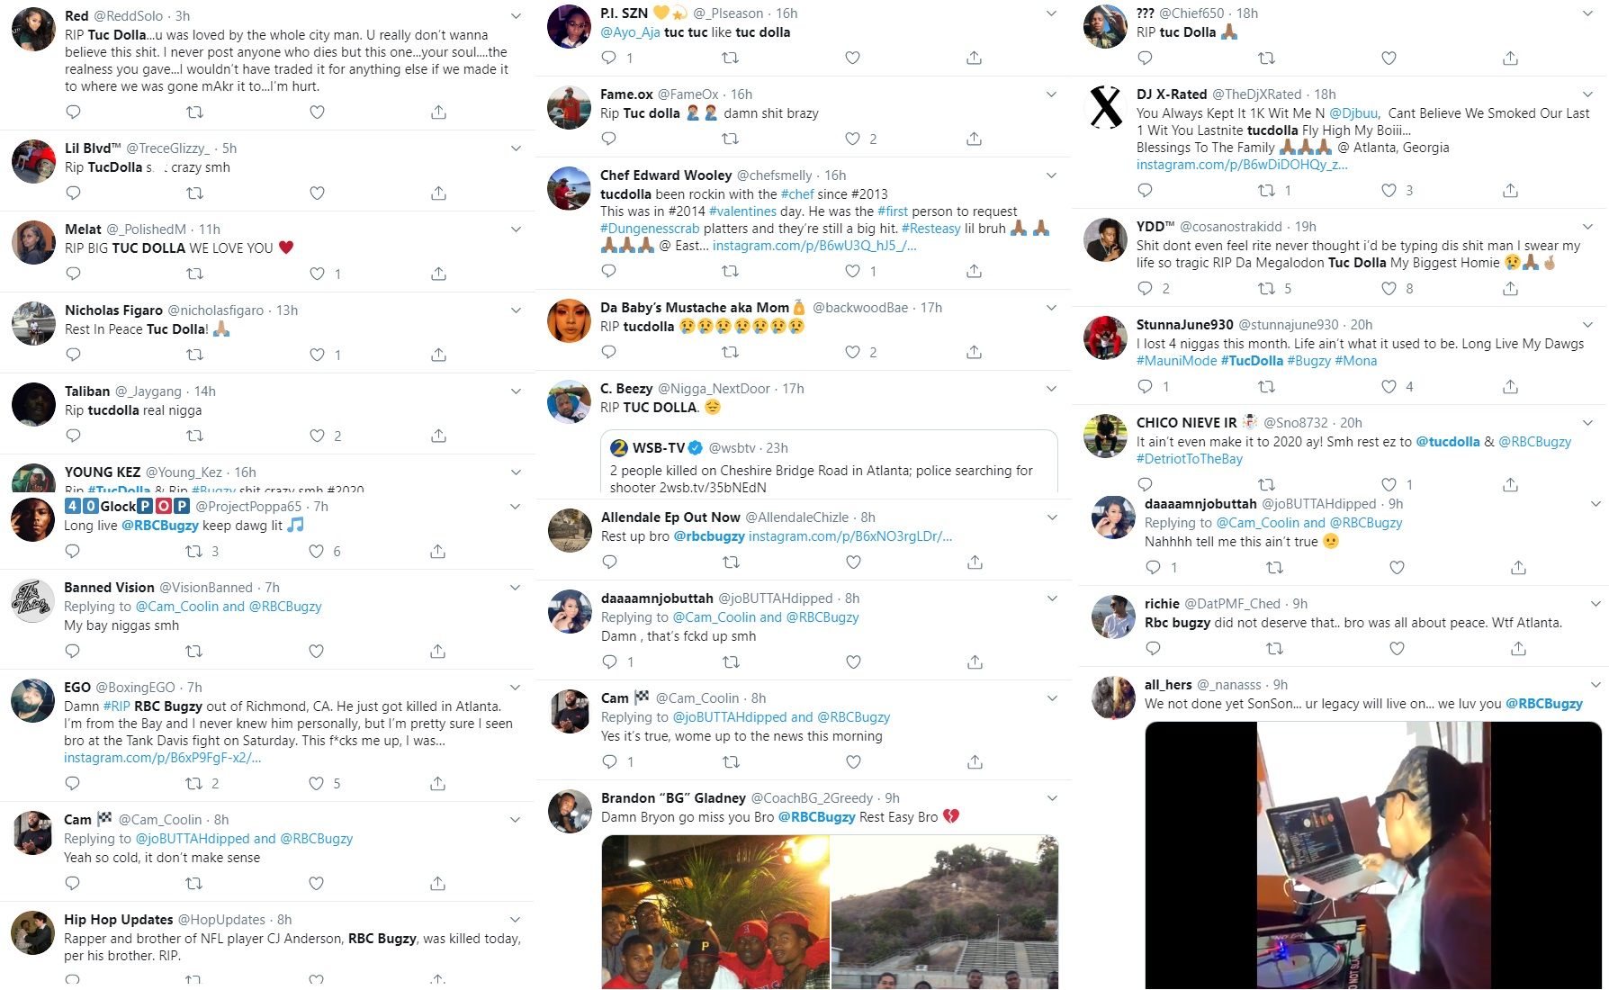Share DJ X-Rated's tweet
This screenshot has width=1609, height=990.
[x=1510, y=190]
